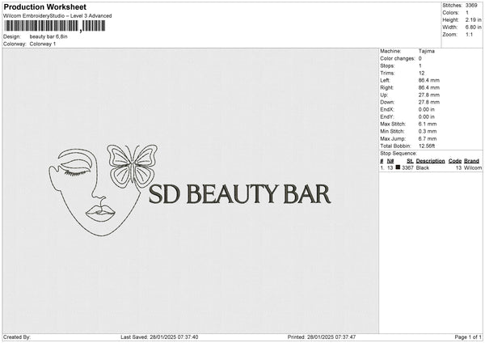Select the Description column header
The width and height of the screenshot is (485, 343).
tap(429, 161)
